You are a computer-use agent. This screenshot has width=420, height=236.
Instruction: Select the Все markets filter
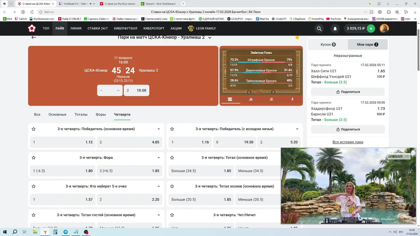[x=37, y=114]
